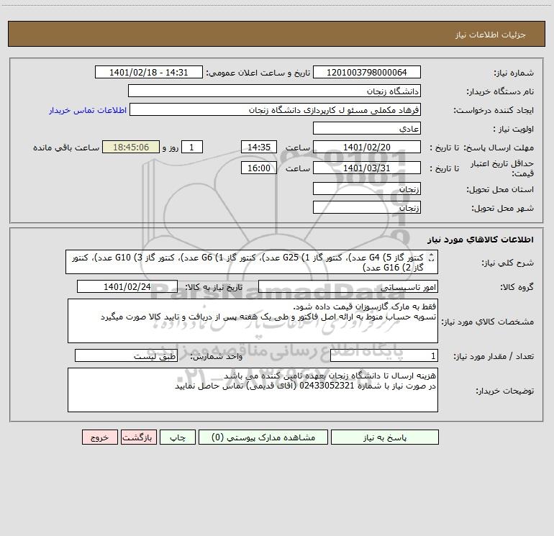Click response deadline time 14:35
554x536 pixels.
click(258, 147)
